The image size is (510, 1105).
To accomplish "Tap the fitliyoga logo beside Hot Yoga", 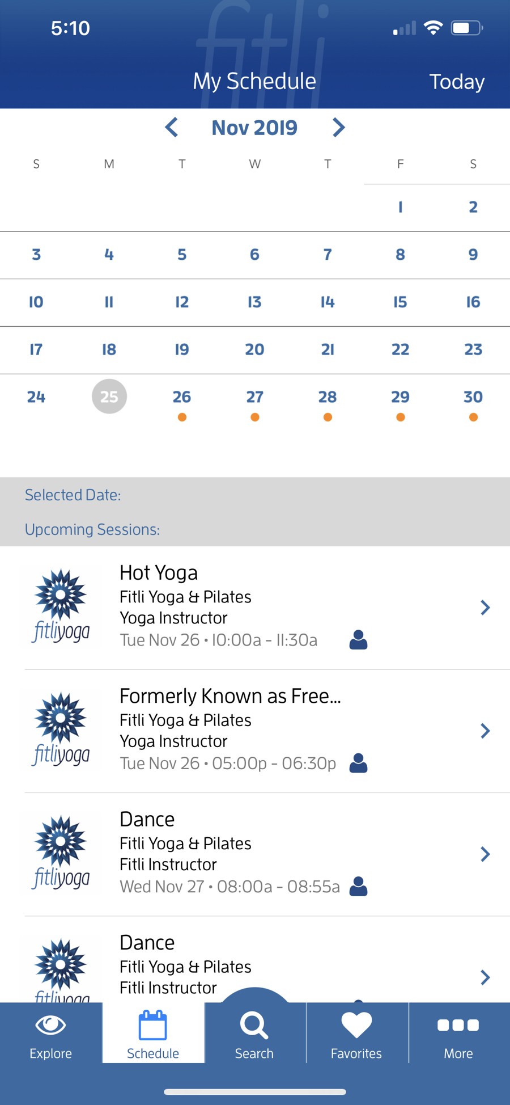I will coord(61,607).
